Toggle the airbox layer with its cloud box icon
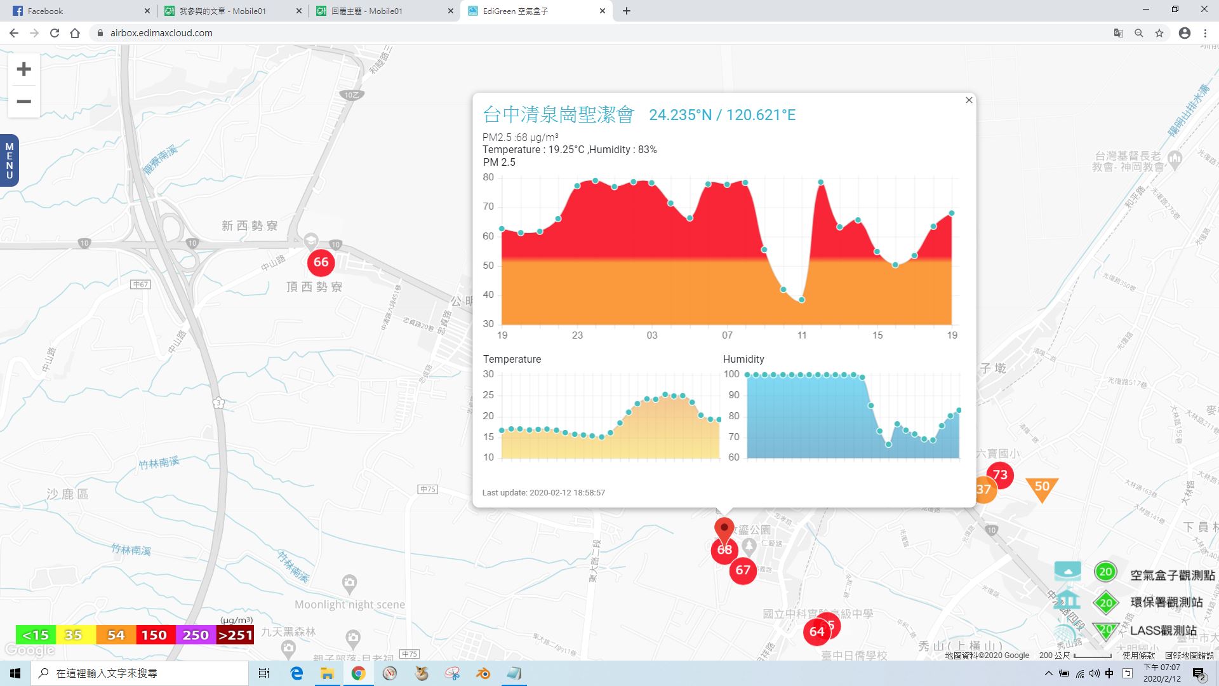Screen dimensions: 1219x686 1067,571
